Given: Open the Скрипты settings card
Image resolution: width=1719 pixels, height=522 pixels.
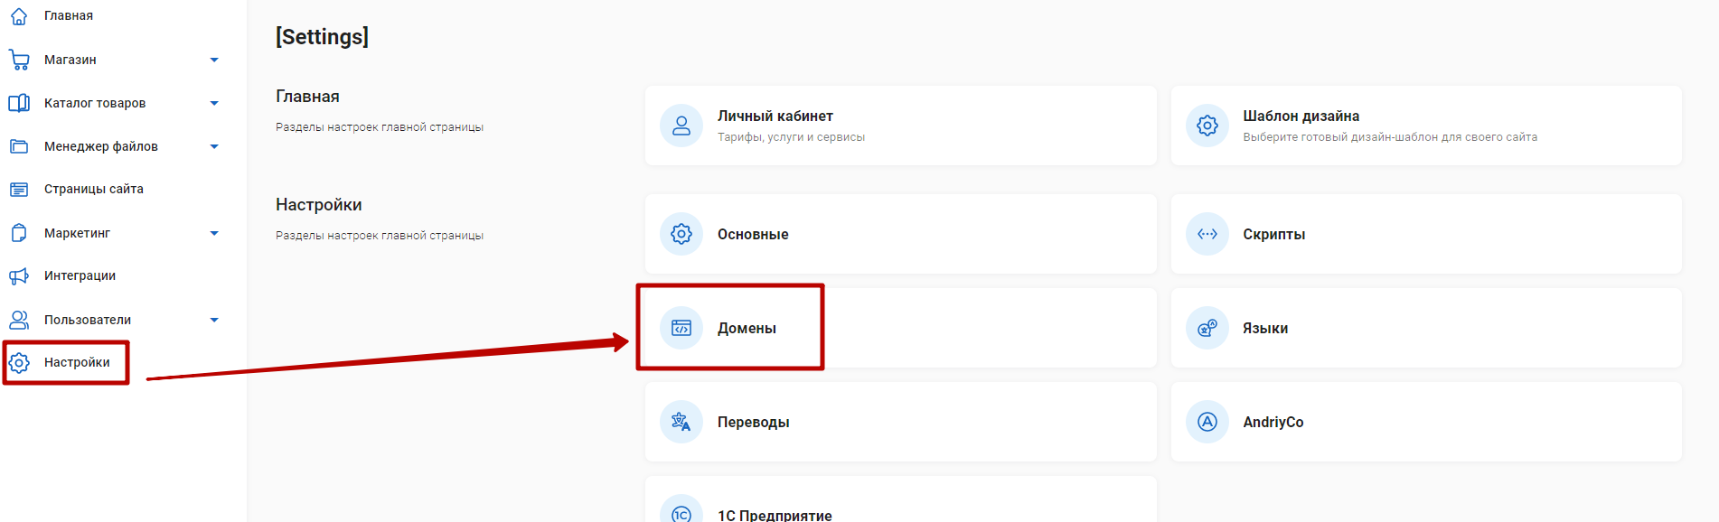Looking at the screenshot, I should [x=1426, y=234].
